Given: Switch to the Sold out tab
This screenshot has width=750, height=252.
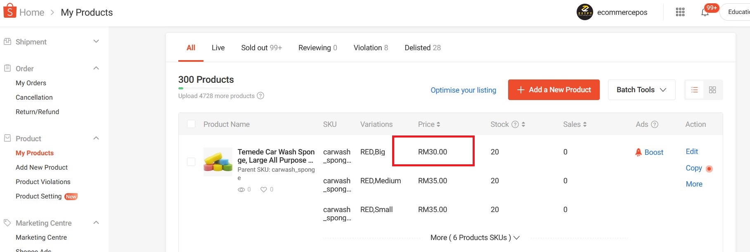Looking at the screenshot, I should point(261,48).
